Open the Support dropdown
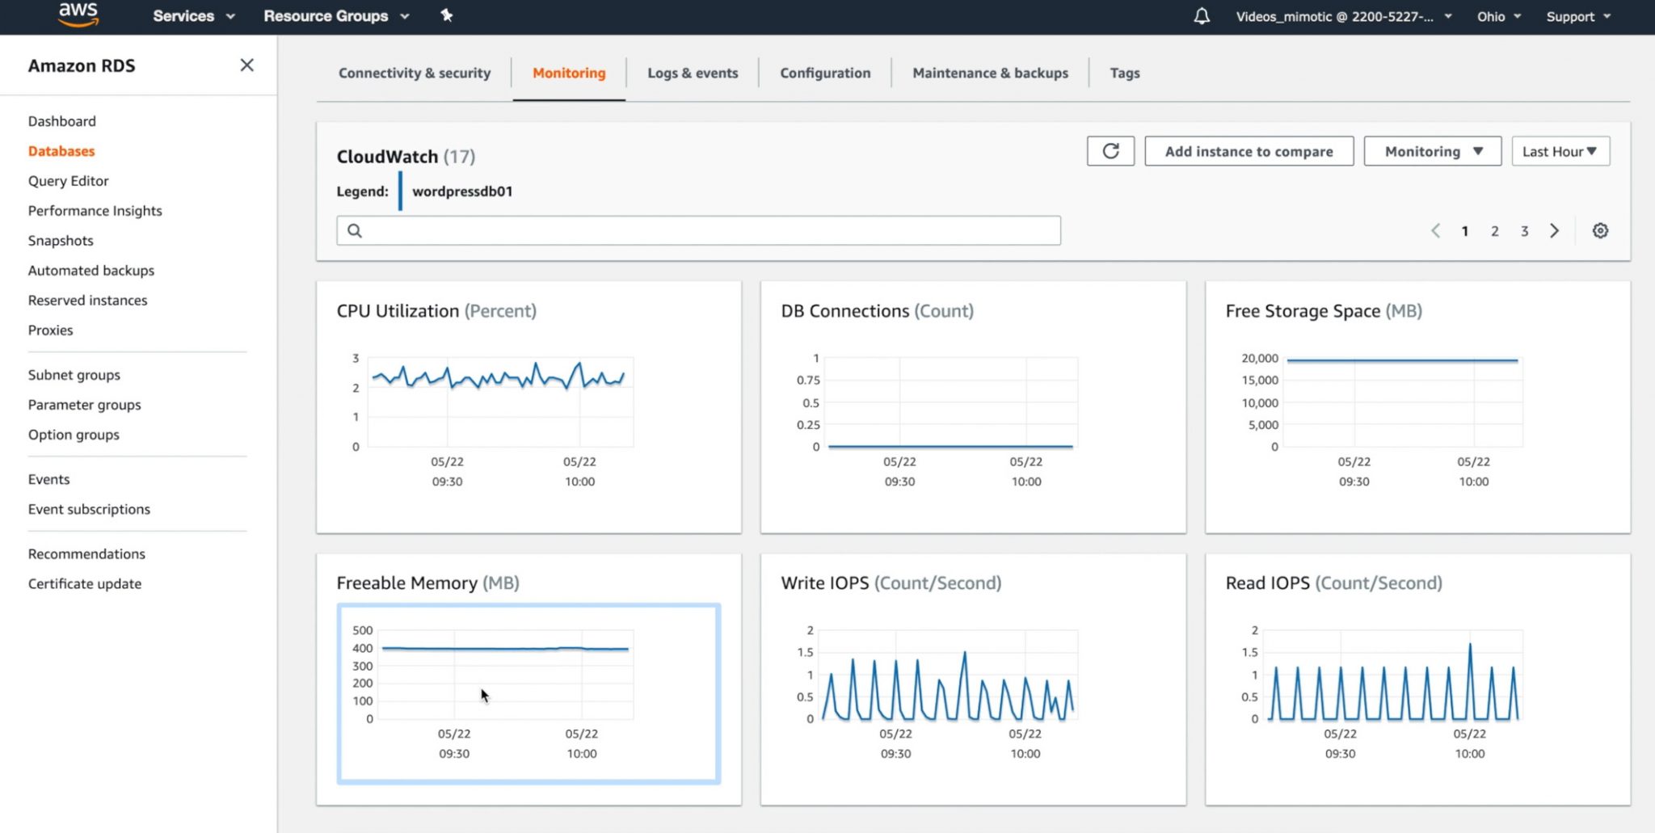Screen dimensions: 1655x833 click(1578, 16)
